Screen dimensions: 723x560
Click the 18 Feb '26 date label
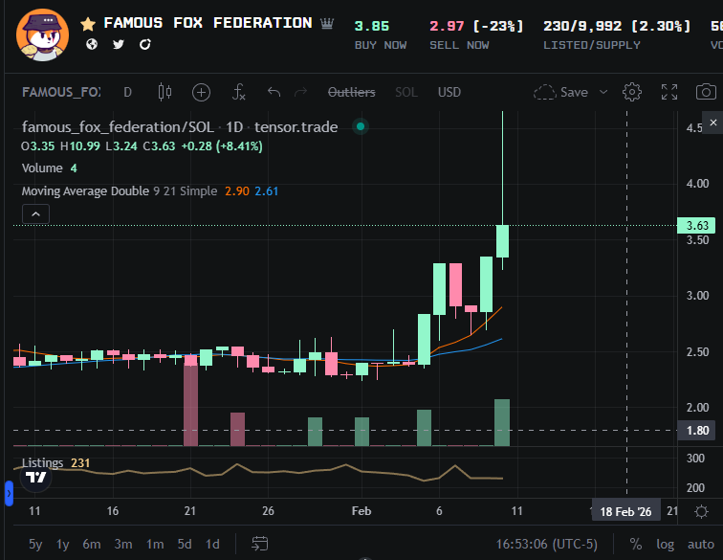point(625,511)
